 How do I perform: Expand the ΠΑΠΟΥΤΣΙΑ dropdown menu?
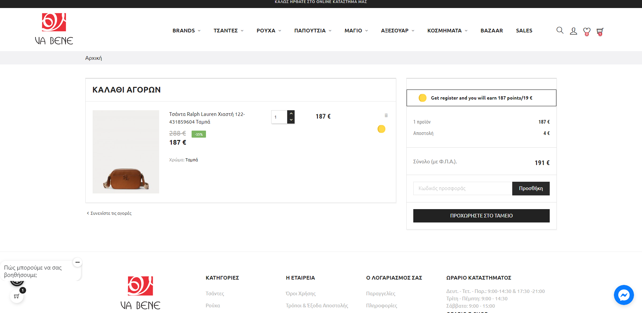(313, 30)
